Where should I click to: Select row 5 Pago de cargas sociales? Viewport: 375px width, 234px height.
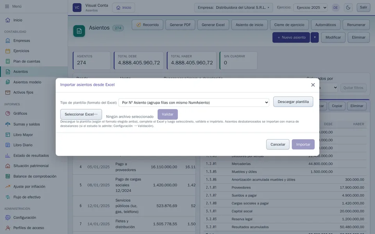(x=134, y=185)
